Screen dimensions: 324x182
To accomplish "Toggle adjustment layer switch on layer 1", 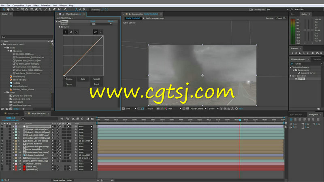I will click(68, 127).
